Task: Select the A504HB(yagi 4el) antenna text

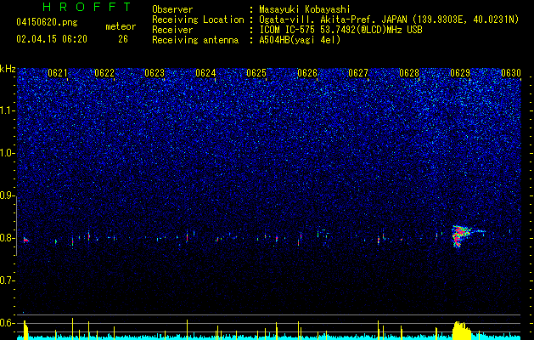Action: tap(300, 40)
